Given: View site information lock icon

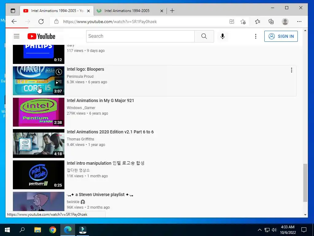Looking at the screenshot, I should tap(56, 22).
